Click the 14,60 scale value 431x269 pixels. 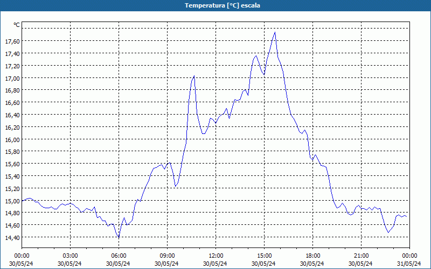pos(12,225)
